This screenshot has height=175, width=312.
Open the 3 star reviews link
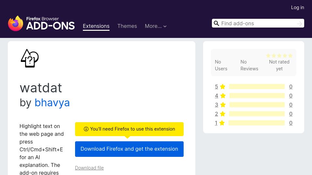pyautogui.click(x=216, y=105)
